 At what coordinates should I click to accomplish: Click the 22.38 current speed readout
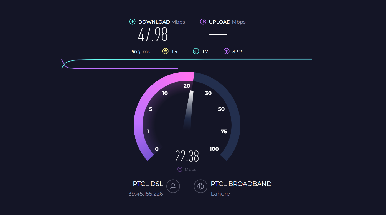[187, 156]
